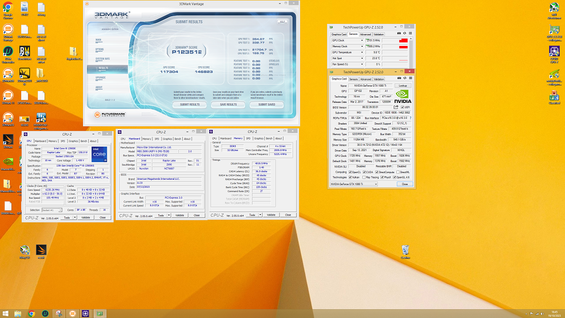Viewport: 565px width, 318px height.
Task: Toggle the Vulkan checkbox in GPU-Z
Action: (350, 177)
